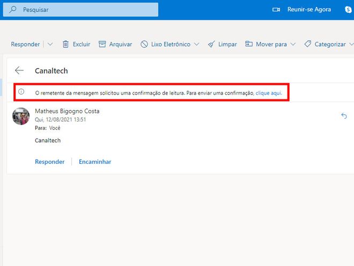The height and width of the screenshot is (266, 354).
Task: Click the Canaltech message body text
Action: click(48, 140)
